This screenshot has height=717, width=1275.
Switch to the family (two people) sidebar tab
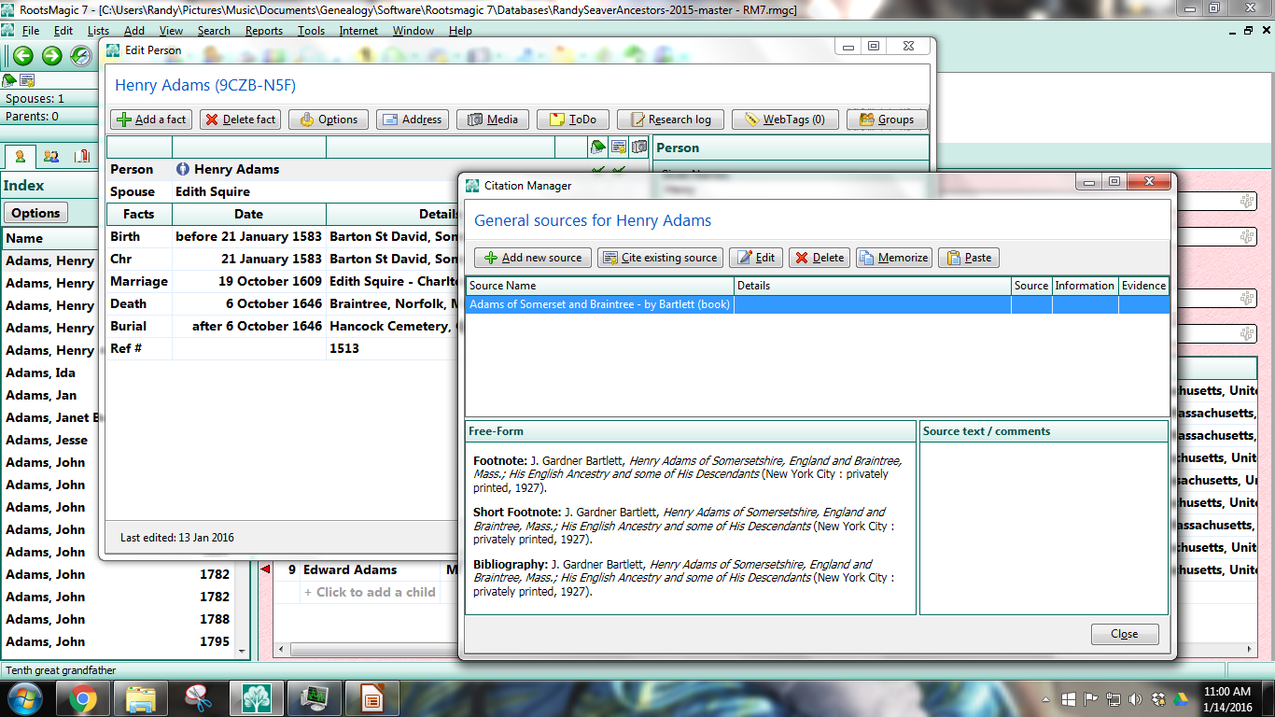[x=51, y=157]
